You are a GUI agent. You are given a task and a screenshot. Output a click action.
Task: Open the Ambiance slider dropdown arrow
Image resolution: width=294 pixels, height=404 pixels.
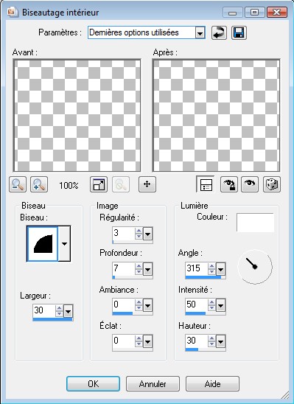(148, 306)
